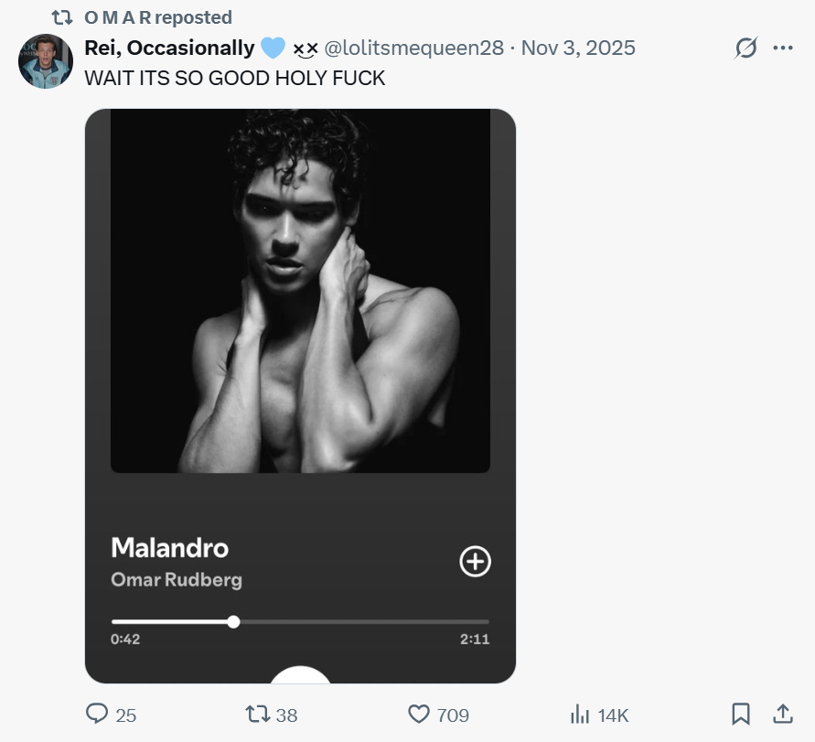
Task: Open Rei, Occasionally's profile avatar
Action: click(45, 62)
